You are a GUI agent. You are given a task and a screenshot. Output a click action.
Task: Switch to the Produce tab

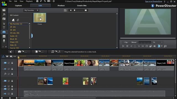pos(61,5)
